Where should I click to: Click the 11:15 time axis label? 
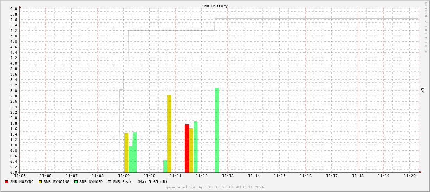point(280,176)
